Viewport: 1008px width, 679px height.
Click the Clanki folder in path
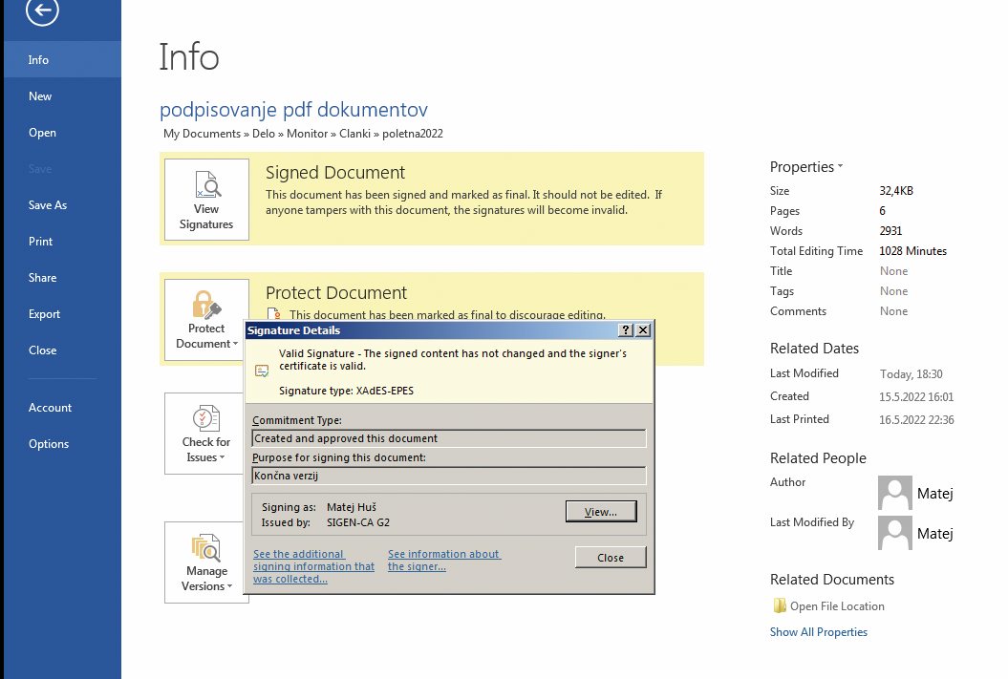tap(354, 134)
